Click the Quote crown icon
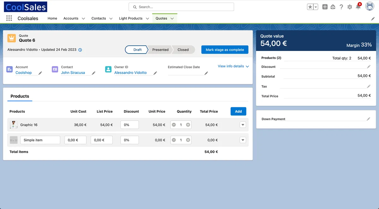 click(12, 38)
